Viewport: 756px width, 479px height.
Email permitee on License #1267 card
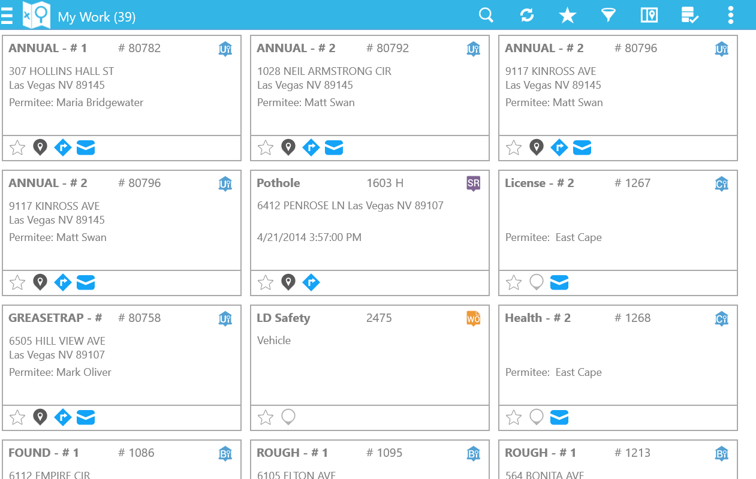tap(559, 282)
